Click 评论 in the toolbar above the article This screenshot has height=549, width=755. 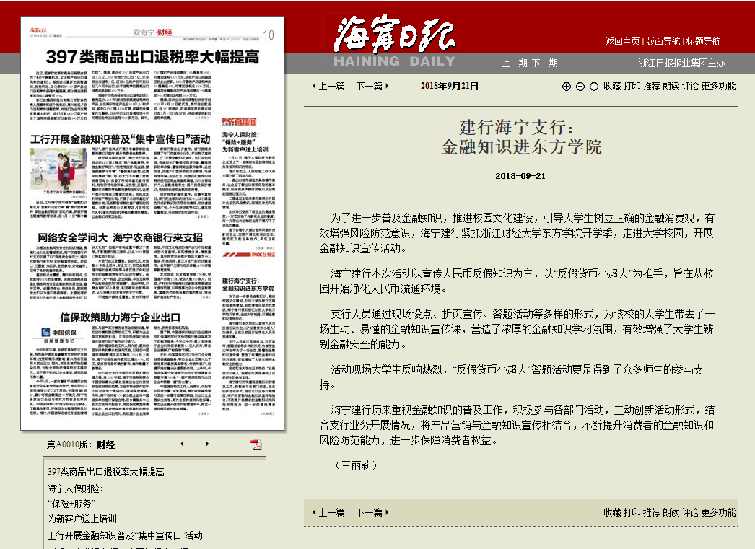pos(690,86)
